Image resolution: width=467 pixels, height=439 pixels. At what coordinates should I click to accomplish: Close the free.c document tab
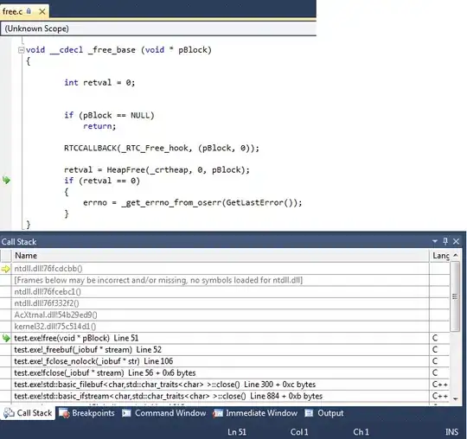(x=42, y=11)
